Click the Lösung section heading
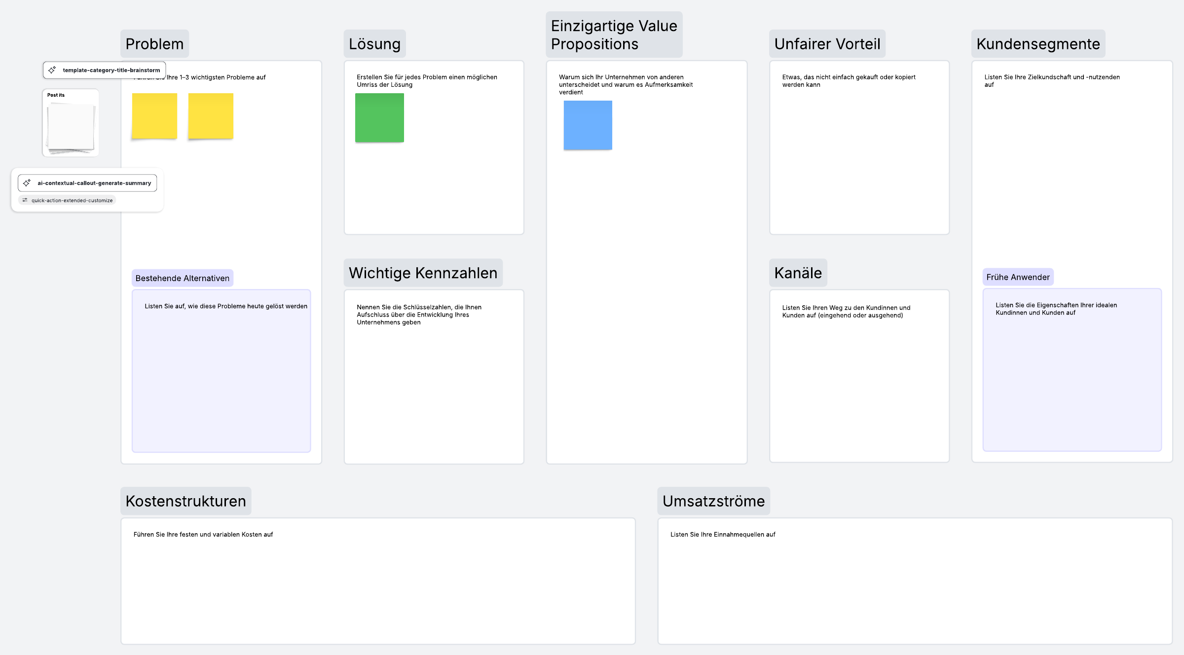 tap(374, 44)
